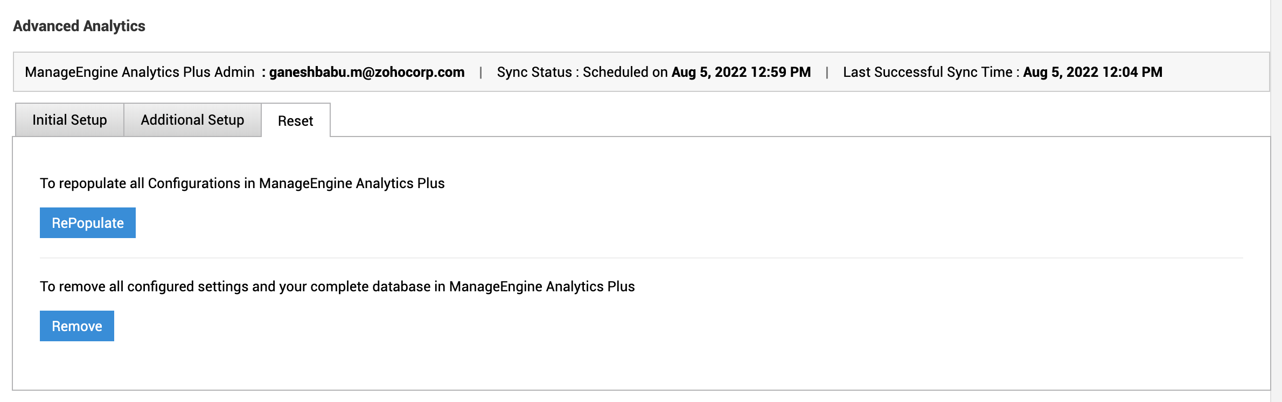Click the divider line between RePopulate and Remove sections
Screen dimensions: 1282x402
(641, 258)
